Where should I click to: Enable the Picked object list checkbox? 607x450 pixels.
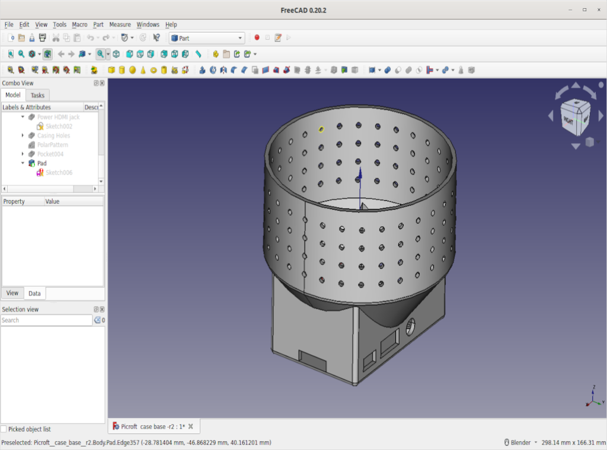click(x=4, y=429)
